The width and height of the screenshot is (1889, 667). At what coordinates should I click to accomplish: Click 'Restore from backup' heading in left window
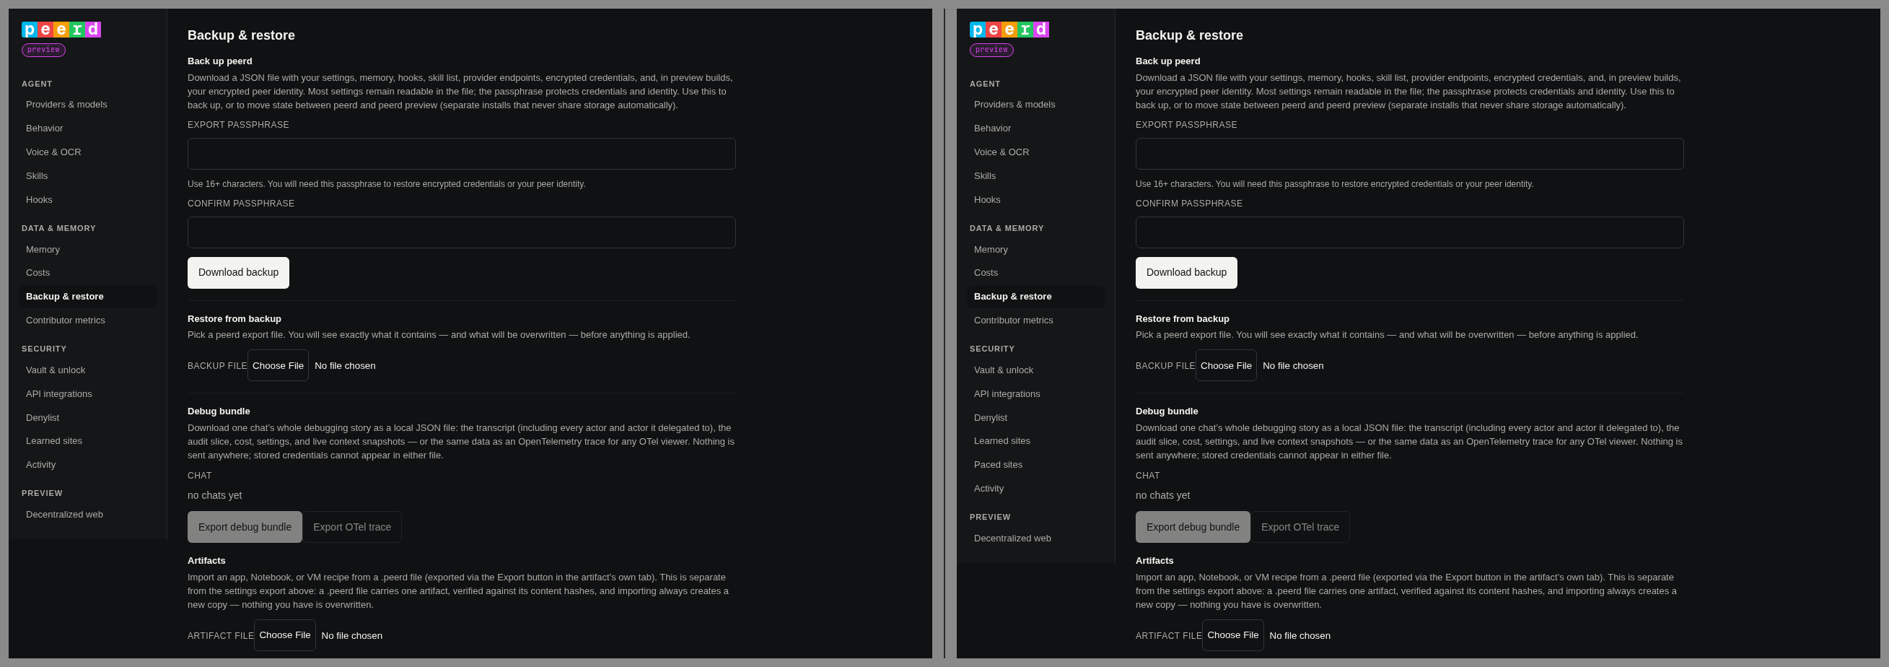click(235, 319)
